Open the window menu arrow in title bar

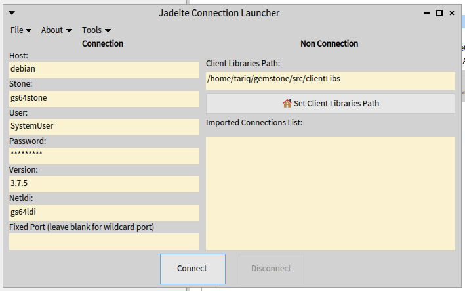(x=12, y=13)
